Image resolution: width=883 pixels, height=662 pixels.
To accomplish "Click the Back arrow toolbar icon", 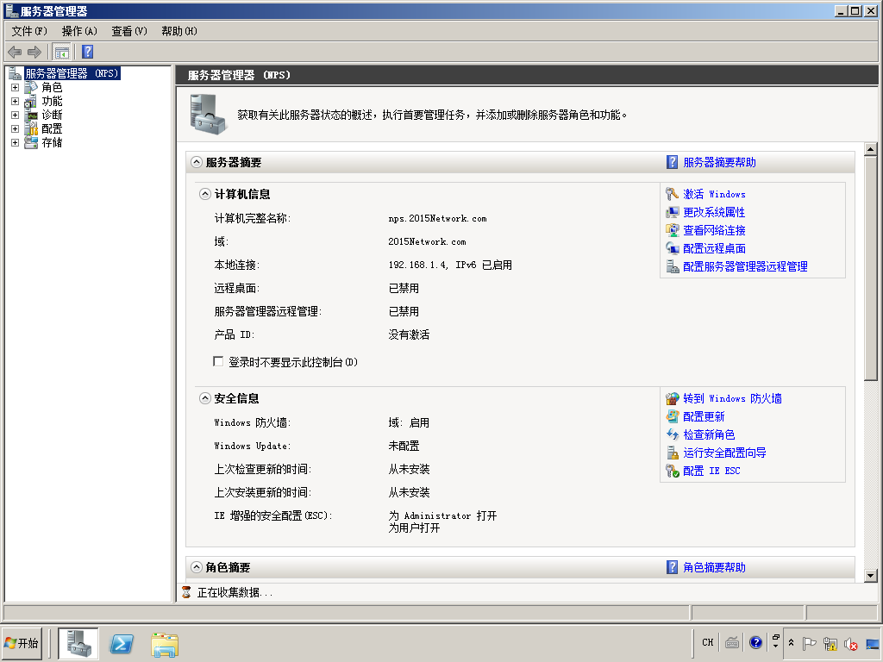I will (x=15, y=53).
